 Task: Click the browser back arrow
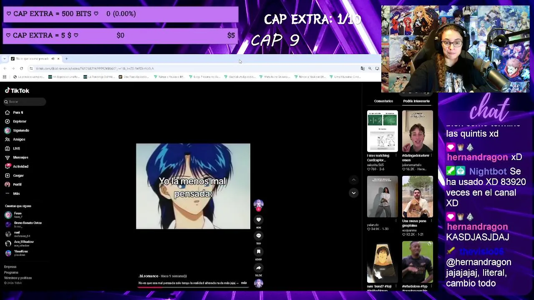[5, 68]
